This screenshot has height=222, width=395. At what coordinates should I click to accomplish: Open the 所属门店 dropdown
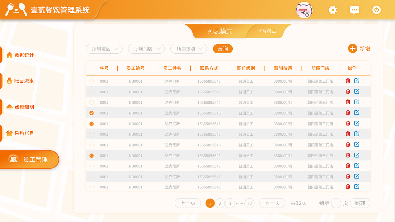(146, 49)
